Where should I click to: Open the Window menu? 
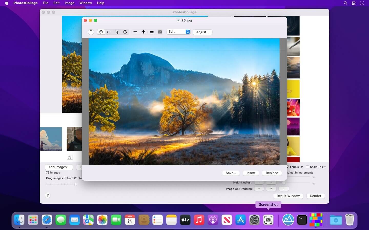tap(86, 3)
